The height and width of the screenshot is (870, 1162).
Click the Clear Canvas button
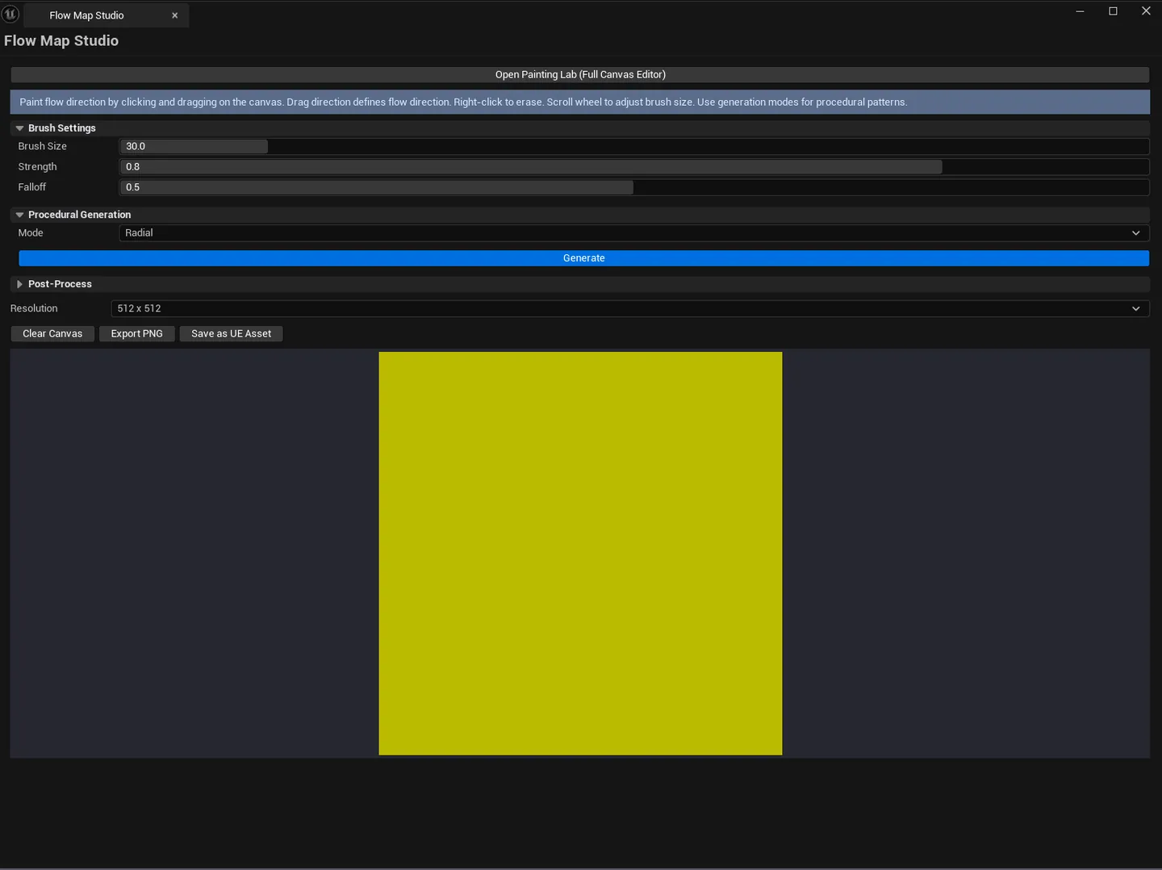click(x=52, y=333)
